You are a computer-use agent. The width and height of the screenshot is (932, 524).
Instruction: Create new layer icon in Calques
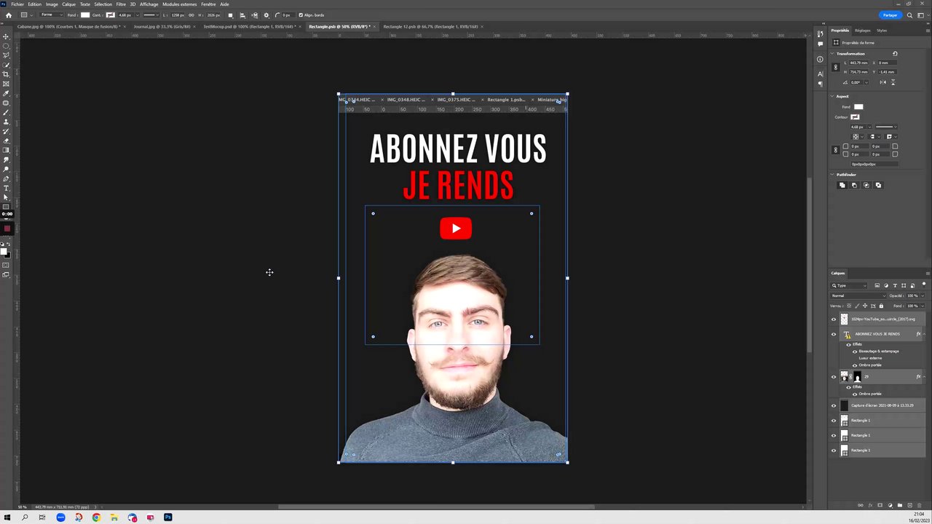(x=910, y=505)
